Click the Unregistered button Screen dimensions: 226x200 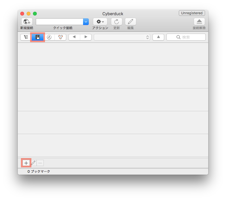pos(192,13)
